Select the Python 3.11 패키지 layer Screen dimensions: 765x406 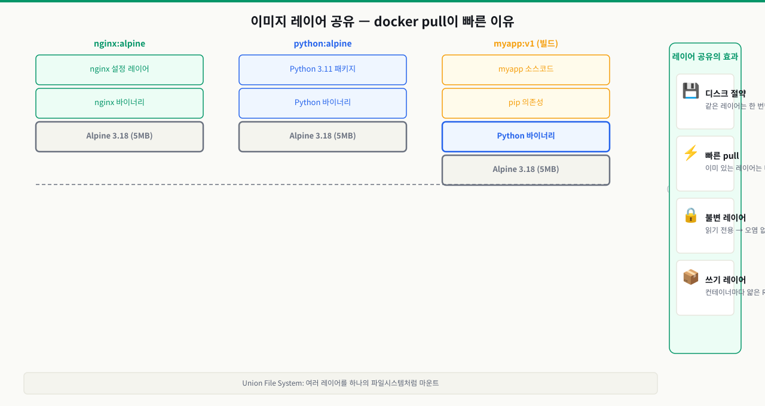323,70
